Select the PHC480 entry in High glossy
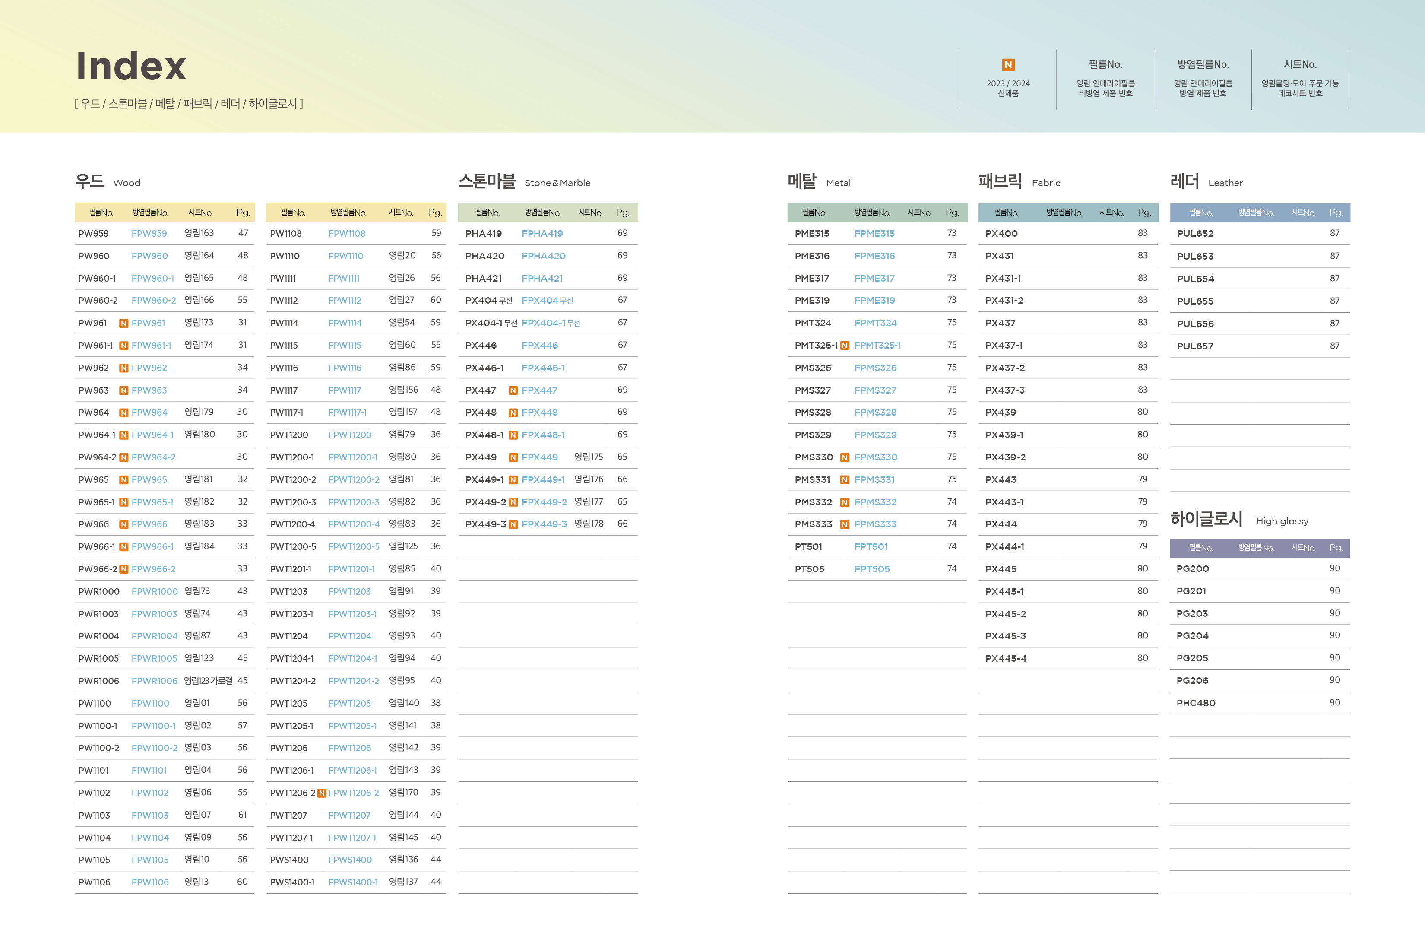 tap(1196, 703)
